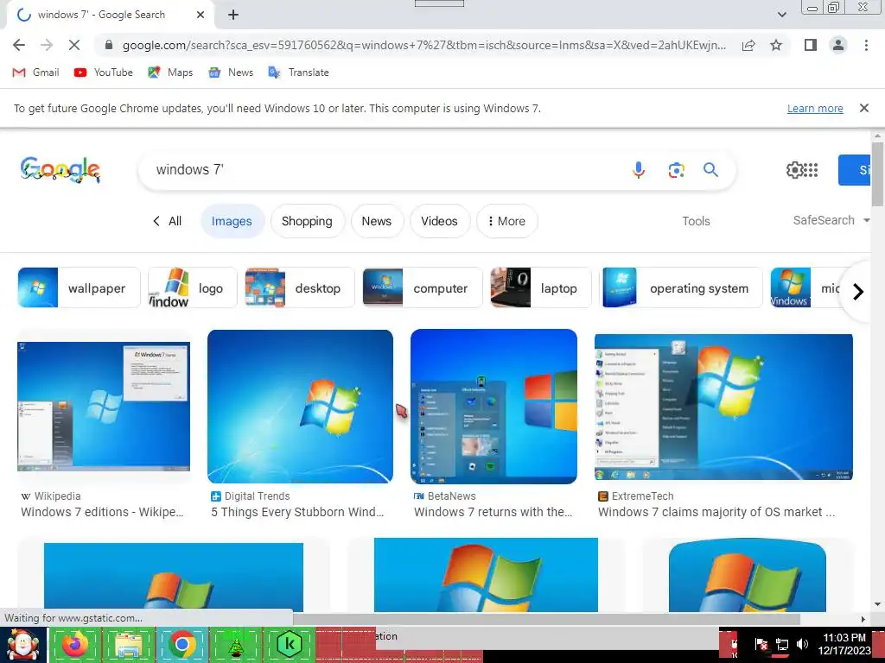The image size is (885, 663).
Task: Filter images by the computer chip
Action: point(422,287)
